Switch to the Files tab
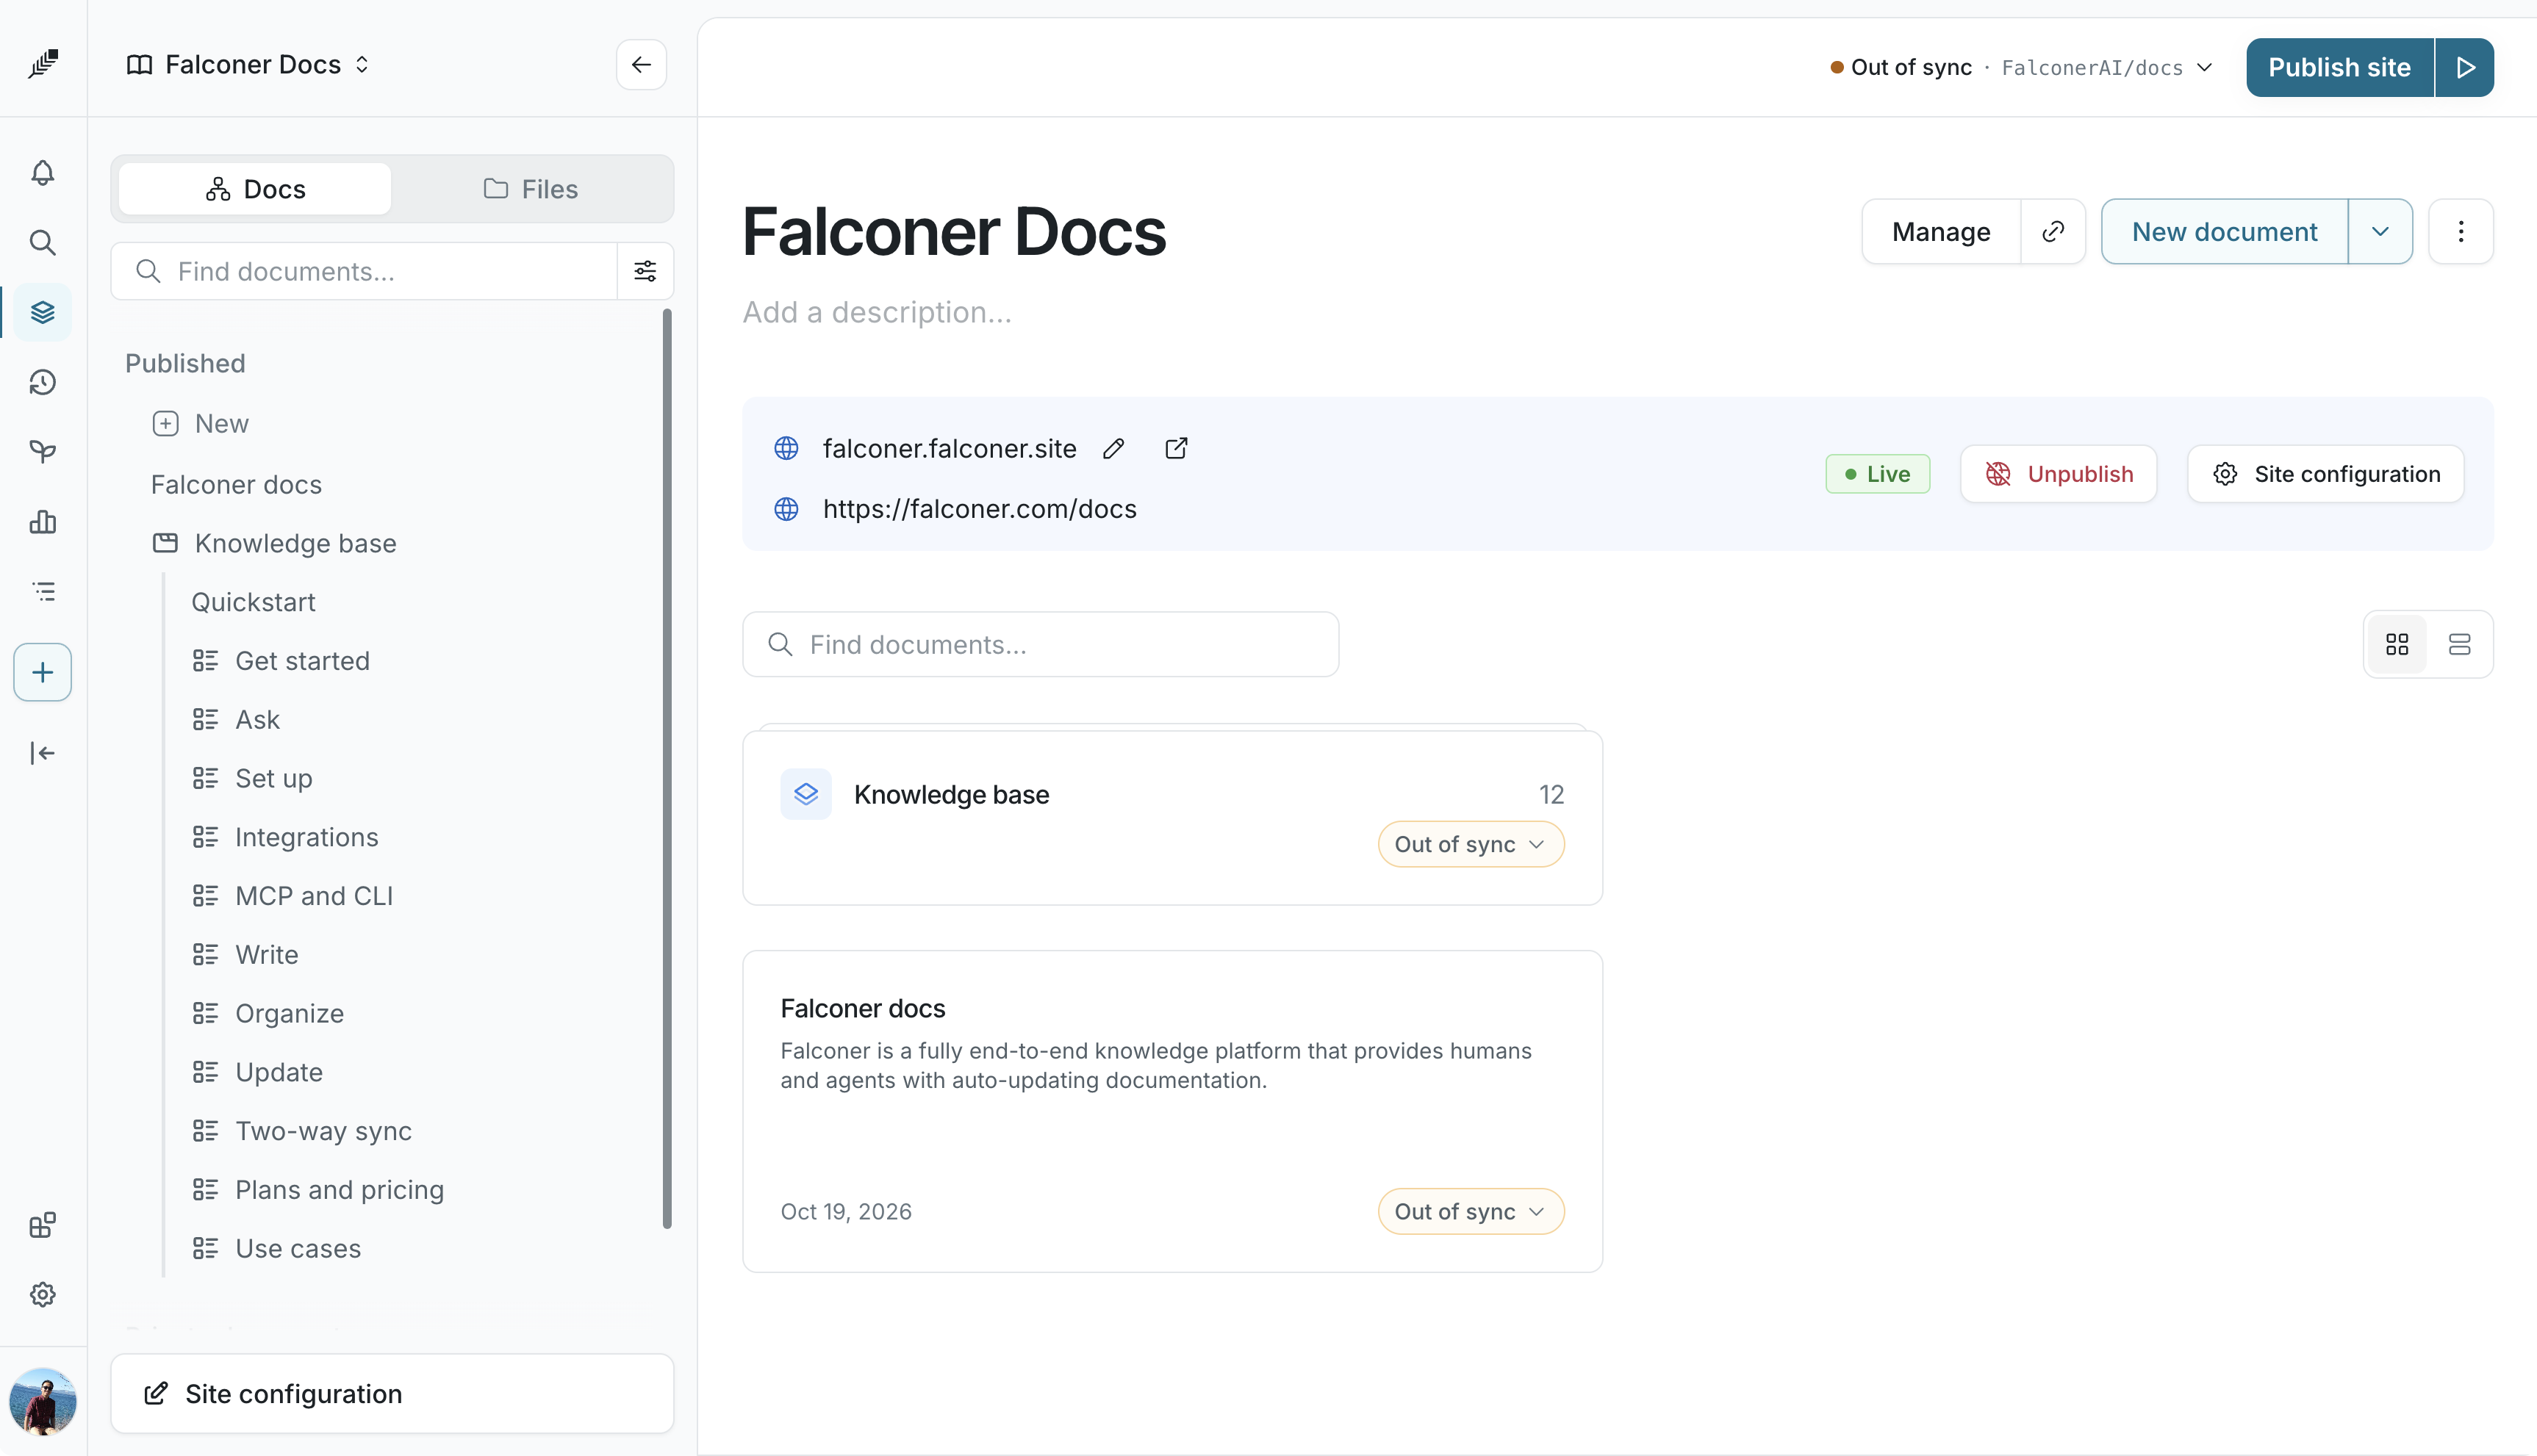Viewport: 2537px width, 1456px height. click(531, 189)
